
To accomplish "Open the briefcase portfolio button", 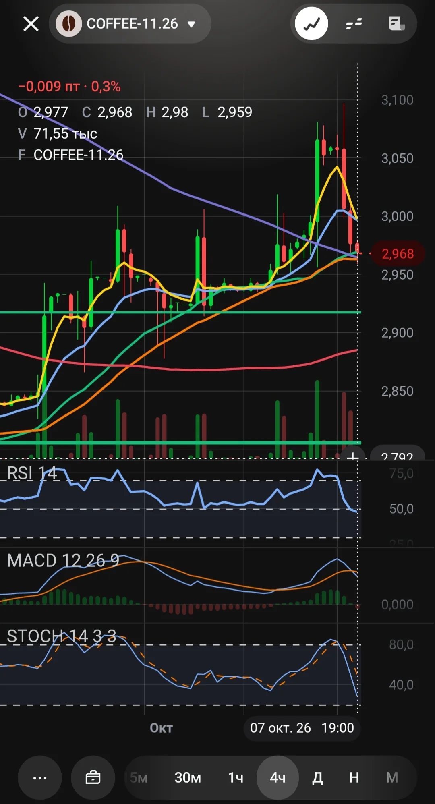I will click(93, 778).
